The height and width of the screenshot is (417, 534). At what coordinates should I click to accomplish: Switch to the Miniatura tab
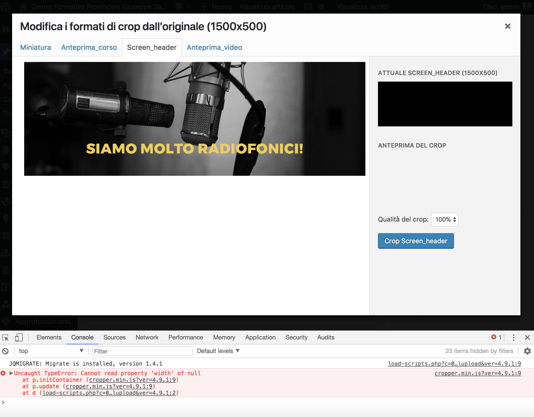click(35, 47)
